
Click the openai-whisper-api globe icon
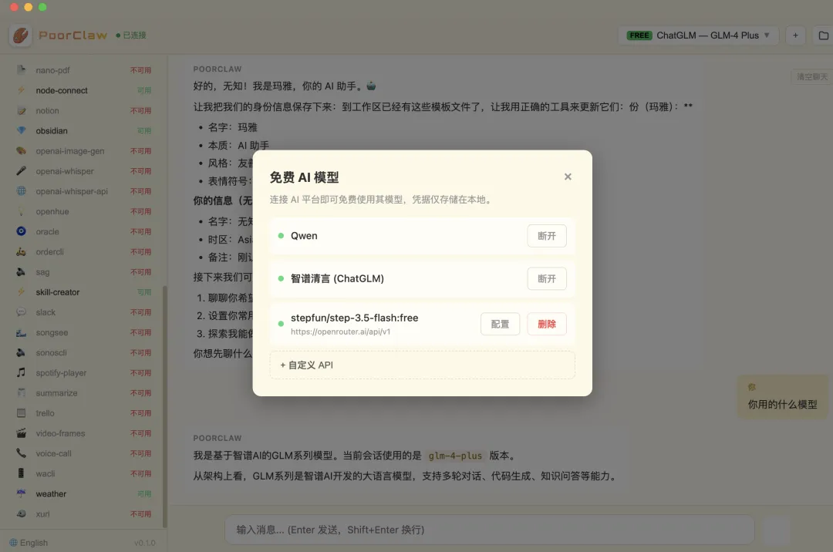coord(22,191)
